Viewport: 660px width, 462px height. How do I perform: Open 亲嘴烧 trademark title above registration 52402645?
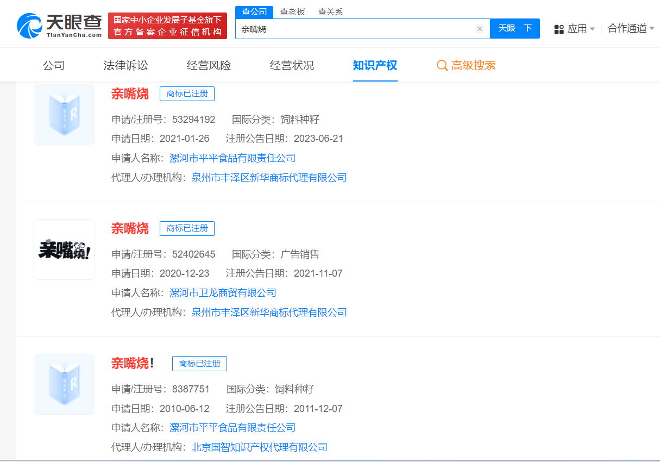point(130,228)
